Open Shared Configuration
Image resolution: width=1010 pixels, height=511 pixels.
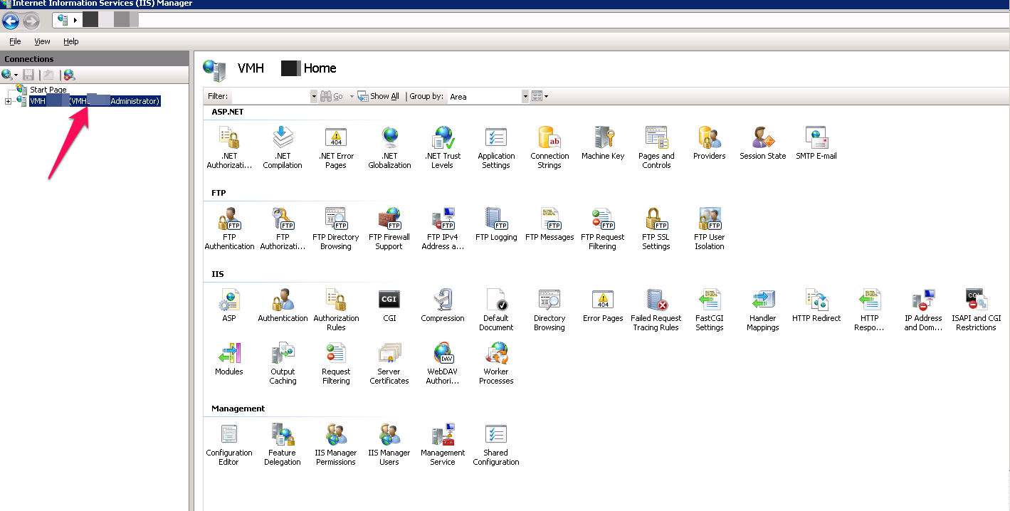tap(495, 439)
